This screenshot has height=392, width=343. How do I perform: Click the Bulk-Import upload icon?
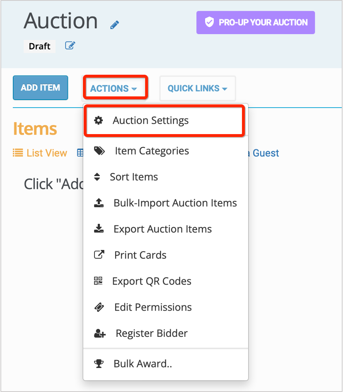pos(99,203)
